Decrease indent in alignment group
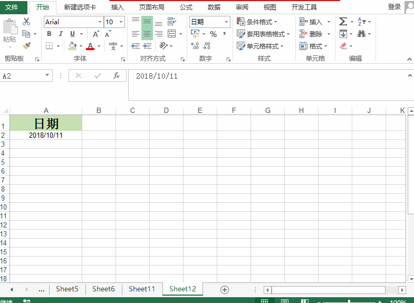Screen dimensions: 414x303 point(136,46)
